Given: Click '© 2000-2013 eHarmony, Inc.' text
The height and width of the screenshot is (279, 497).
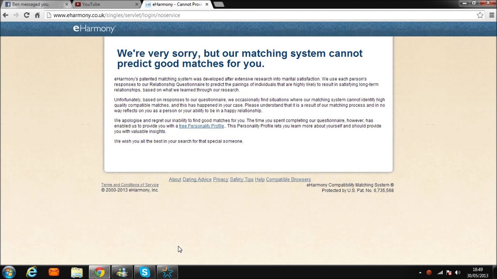Looking at the screenshot, I should click(130, 190).
